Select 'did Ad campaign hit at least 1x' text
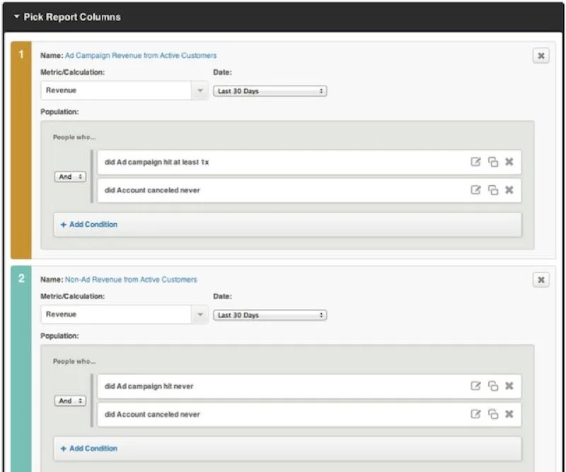The height and width of the screenshot is (472, 566). pyautogui.click(x=156, y=163)
